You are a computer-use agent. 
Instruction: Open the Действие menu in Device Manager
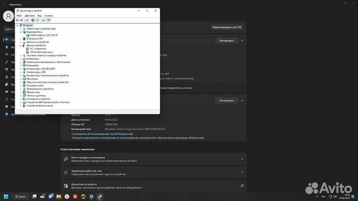(x=29, y=16)
